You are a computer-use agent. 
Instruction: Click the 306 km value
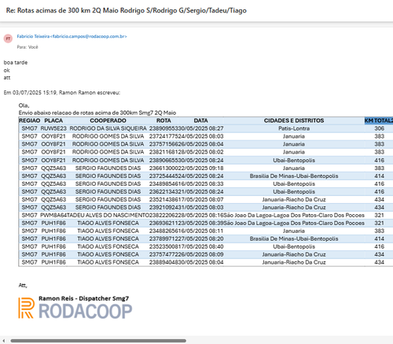[379, 128]
